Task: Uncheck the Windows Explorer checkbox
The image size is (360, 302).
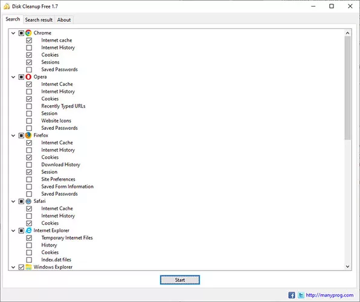Action: (x=21, y=267)
